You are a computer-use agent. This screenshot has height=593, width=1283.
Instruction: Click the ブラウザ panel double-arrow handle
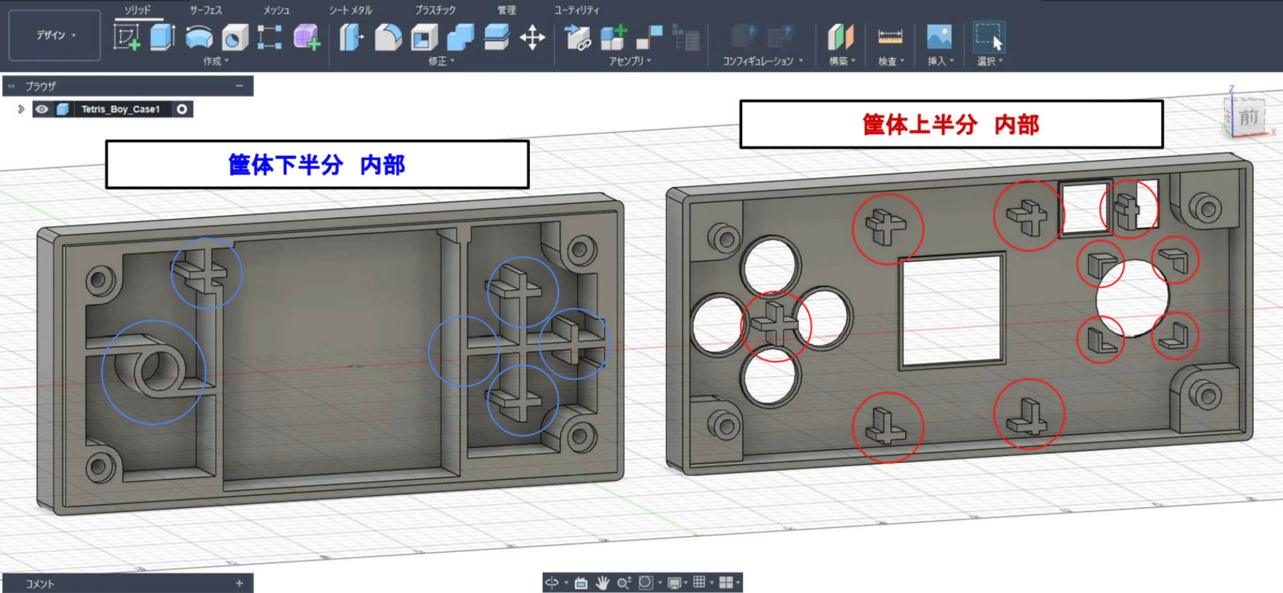tap(11, 86)
